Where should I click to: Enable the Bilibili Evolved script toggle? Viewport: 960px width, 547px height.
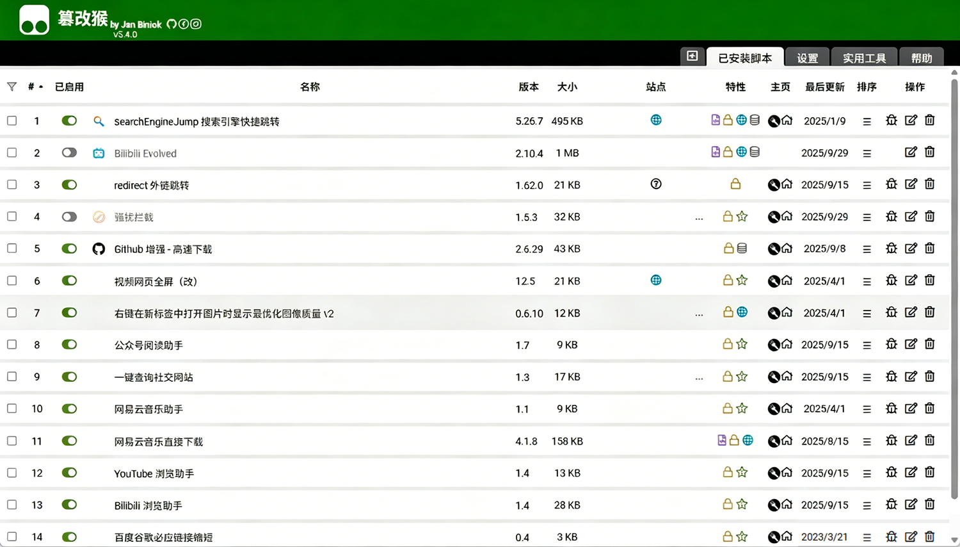pos(69,152)
